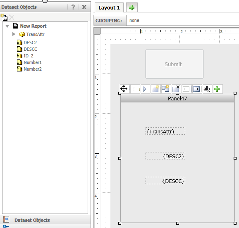Click the Submit button

click(x=174, y=64)
